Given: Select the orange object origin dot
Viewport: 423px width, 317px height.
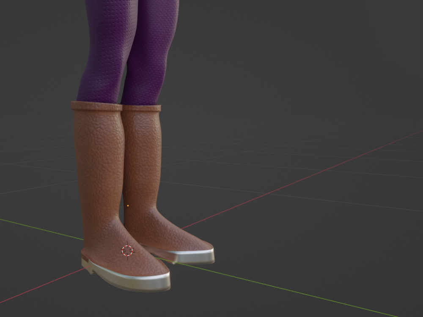Looking at the screenshot, I should click(128, 206).
